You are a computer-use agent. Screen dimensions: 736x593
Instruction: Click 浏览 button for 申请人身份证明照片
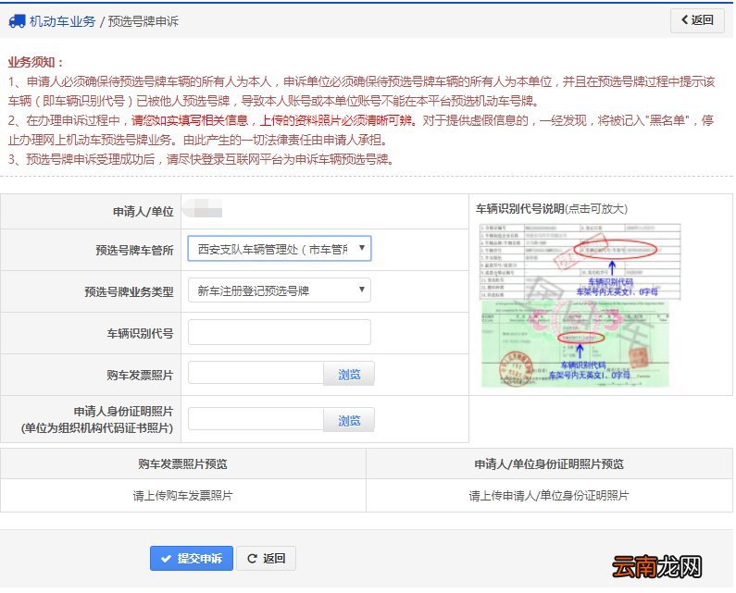(349, 420)
